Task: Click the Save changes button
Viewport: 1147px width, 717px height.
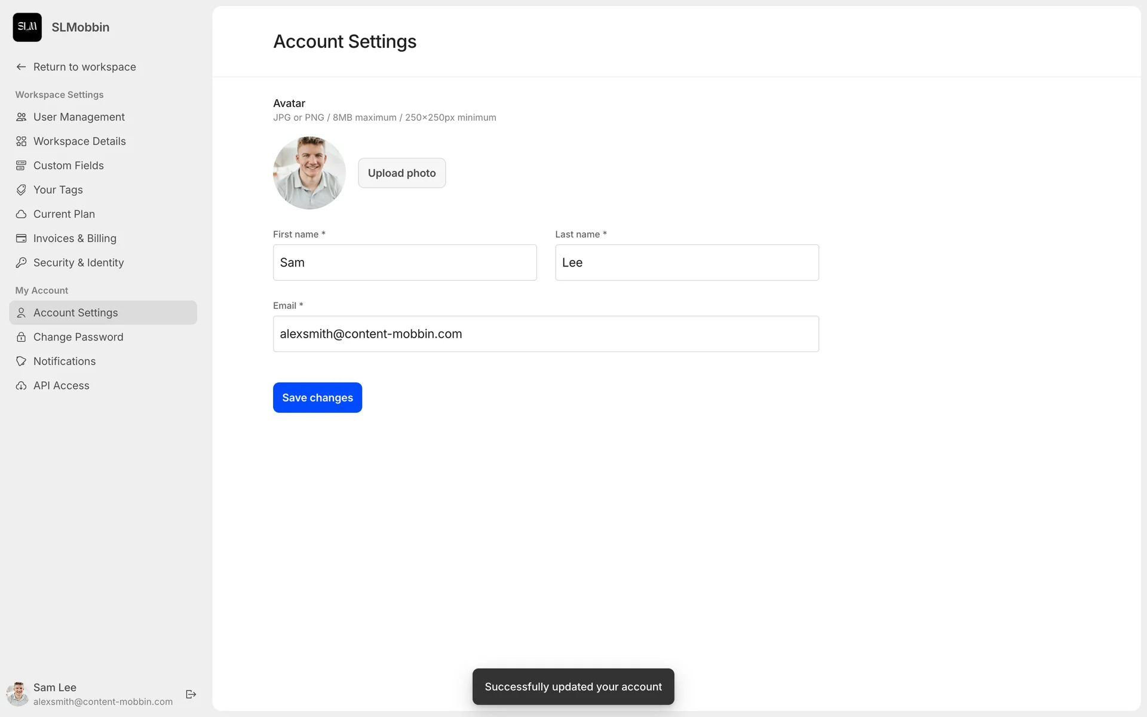Action: coord(317,397)
